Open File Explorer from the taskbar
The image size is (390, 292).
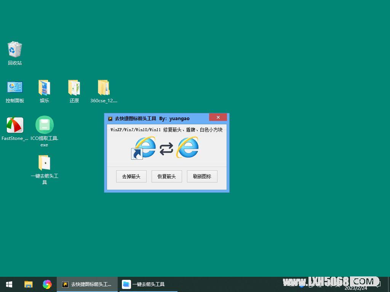tap(28, 284)
